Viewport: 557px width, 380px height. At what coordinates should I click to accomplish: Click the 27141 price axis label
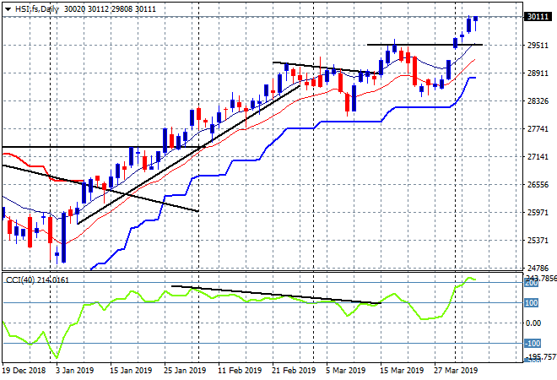[536, 157]
